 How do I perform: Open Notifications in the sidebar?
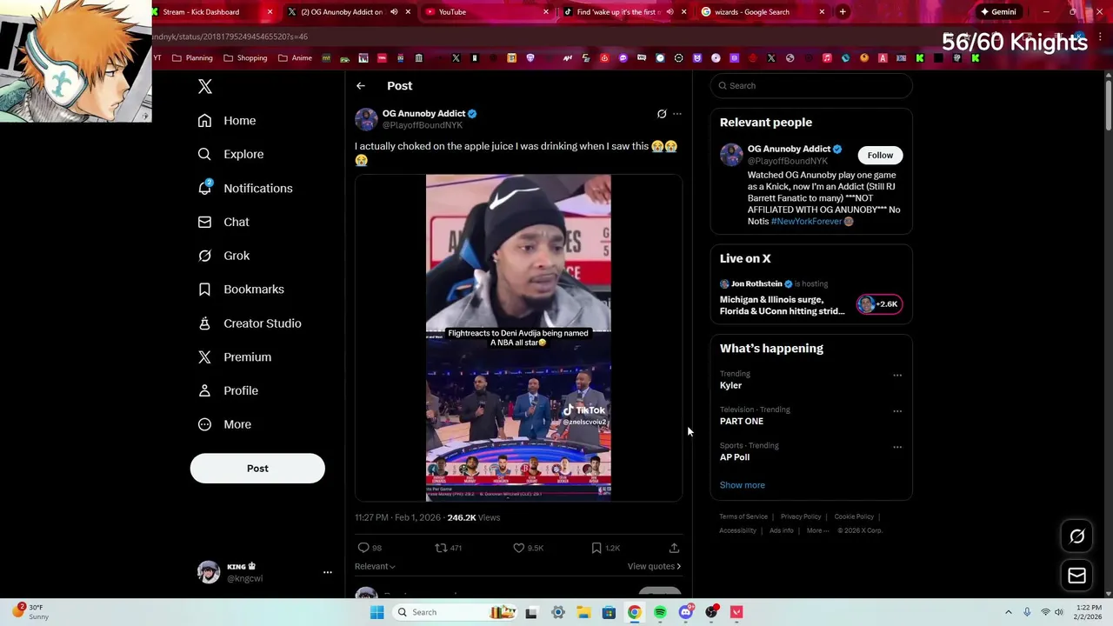coord(245,188)
